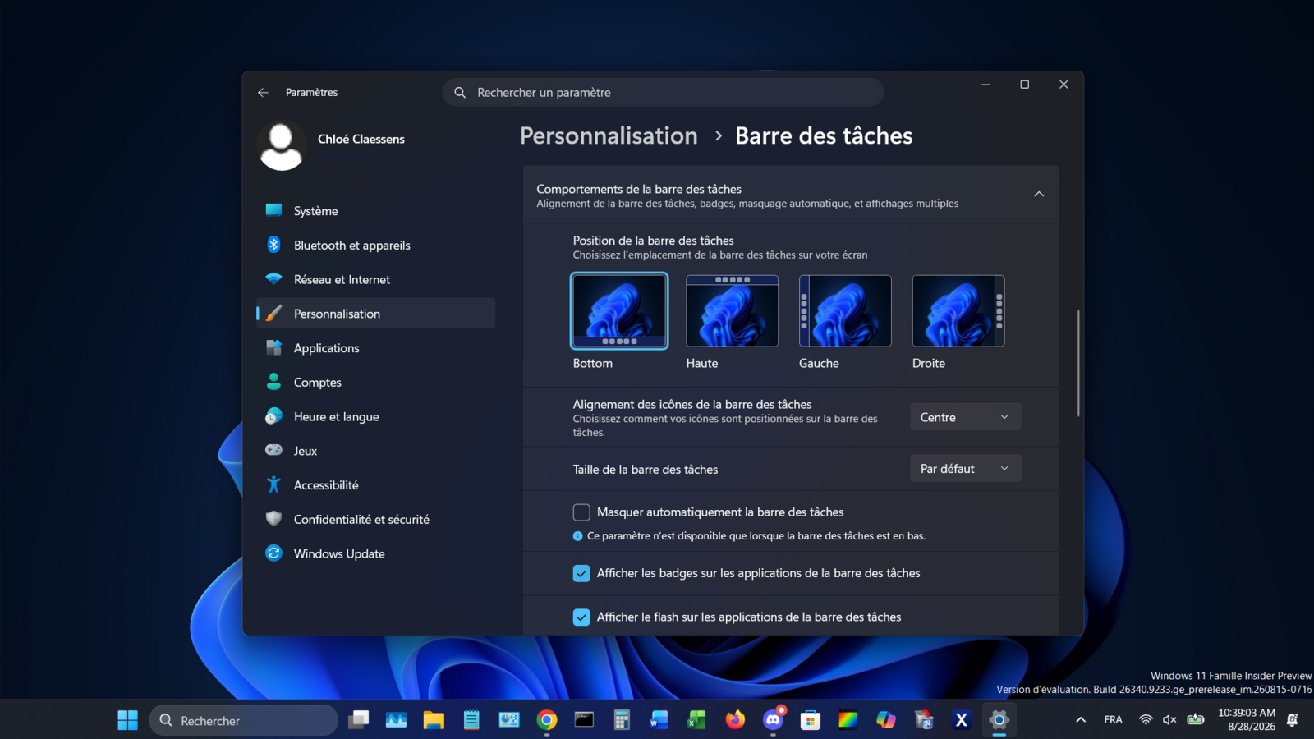This screenshot has height=739, width=1314.
Task: Launch Excel from the taskbar
Action: tap(697, 720)
